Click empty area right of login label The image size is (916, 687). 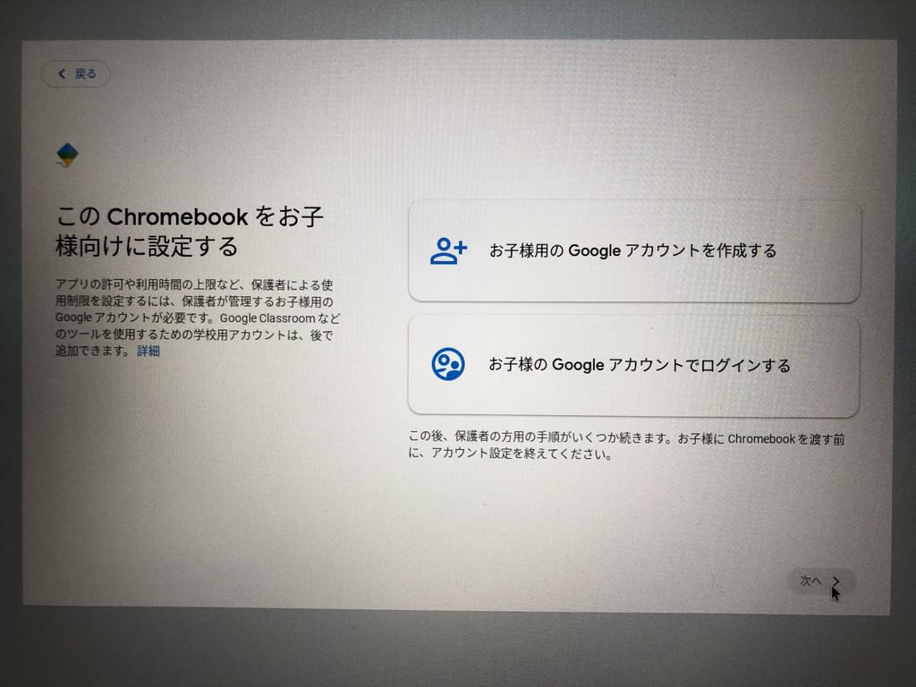click(824, 366)
